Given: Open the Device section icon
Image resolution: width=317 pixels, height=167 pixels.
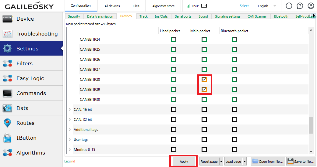Looking at the screenshot, I should tap(8, 19).
